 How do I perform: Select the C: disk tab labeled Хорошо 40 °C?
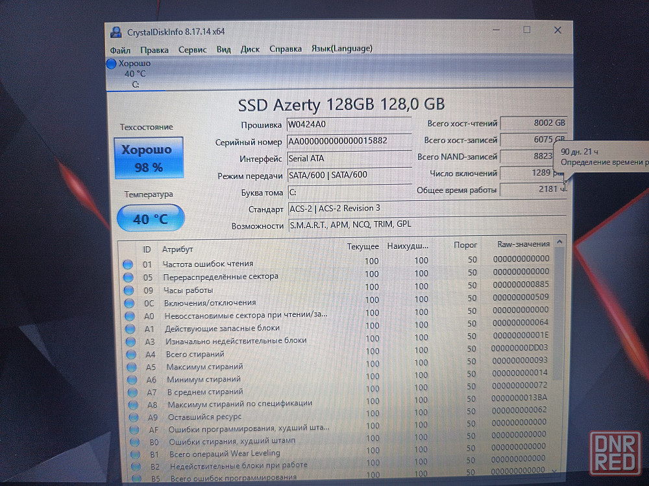(135, 74)
